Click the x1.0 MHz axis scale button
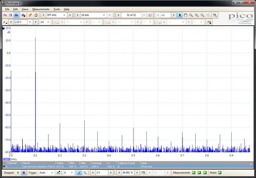The width and height of the screenshot is (256, 178). click(7, 159)
